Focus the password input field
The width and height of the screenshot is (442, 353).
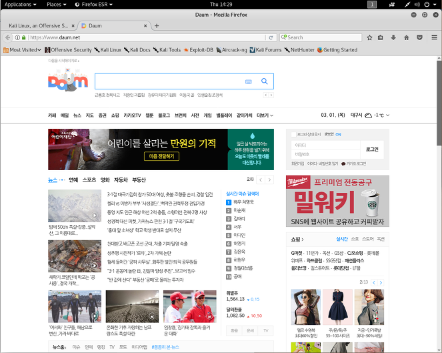coord(326,154)
